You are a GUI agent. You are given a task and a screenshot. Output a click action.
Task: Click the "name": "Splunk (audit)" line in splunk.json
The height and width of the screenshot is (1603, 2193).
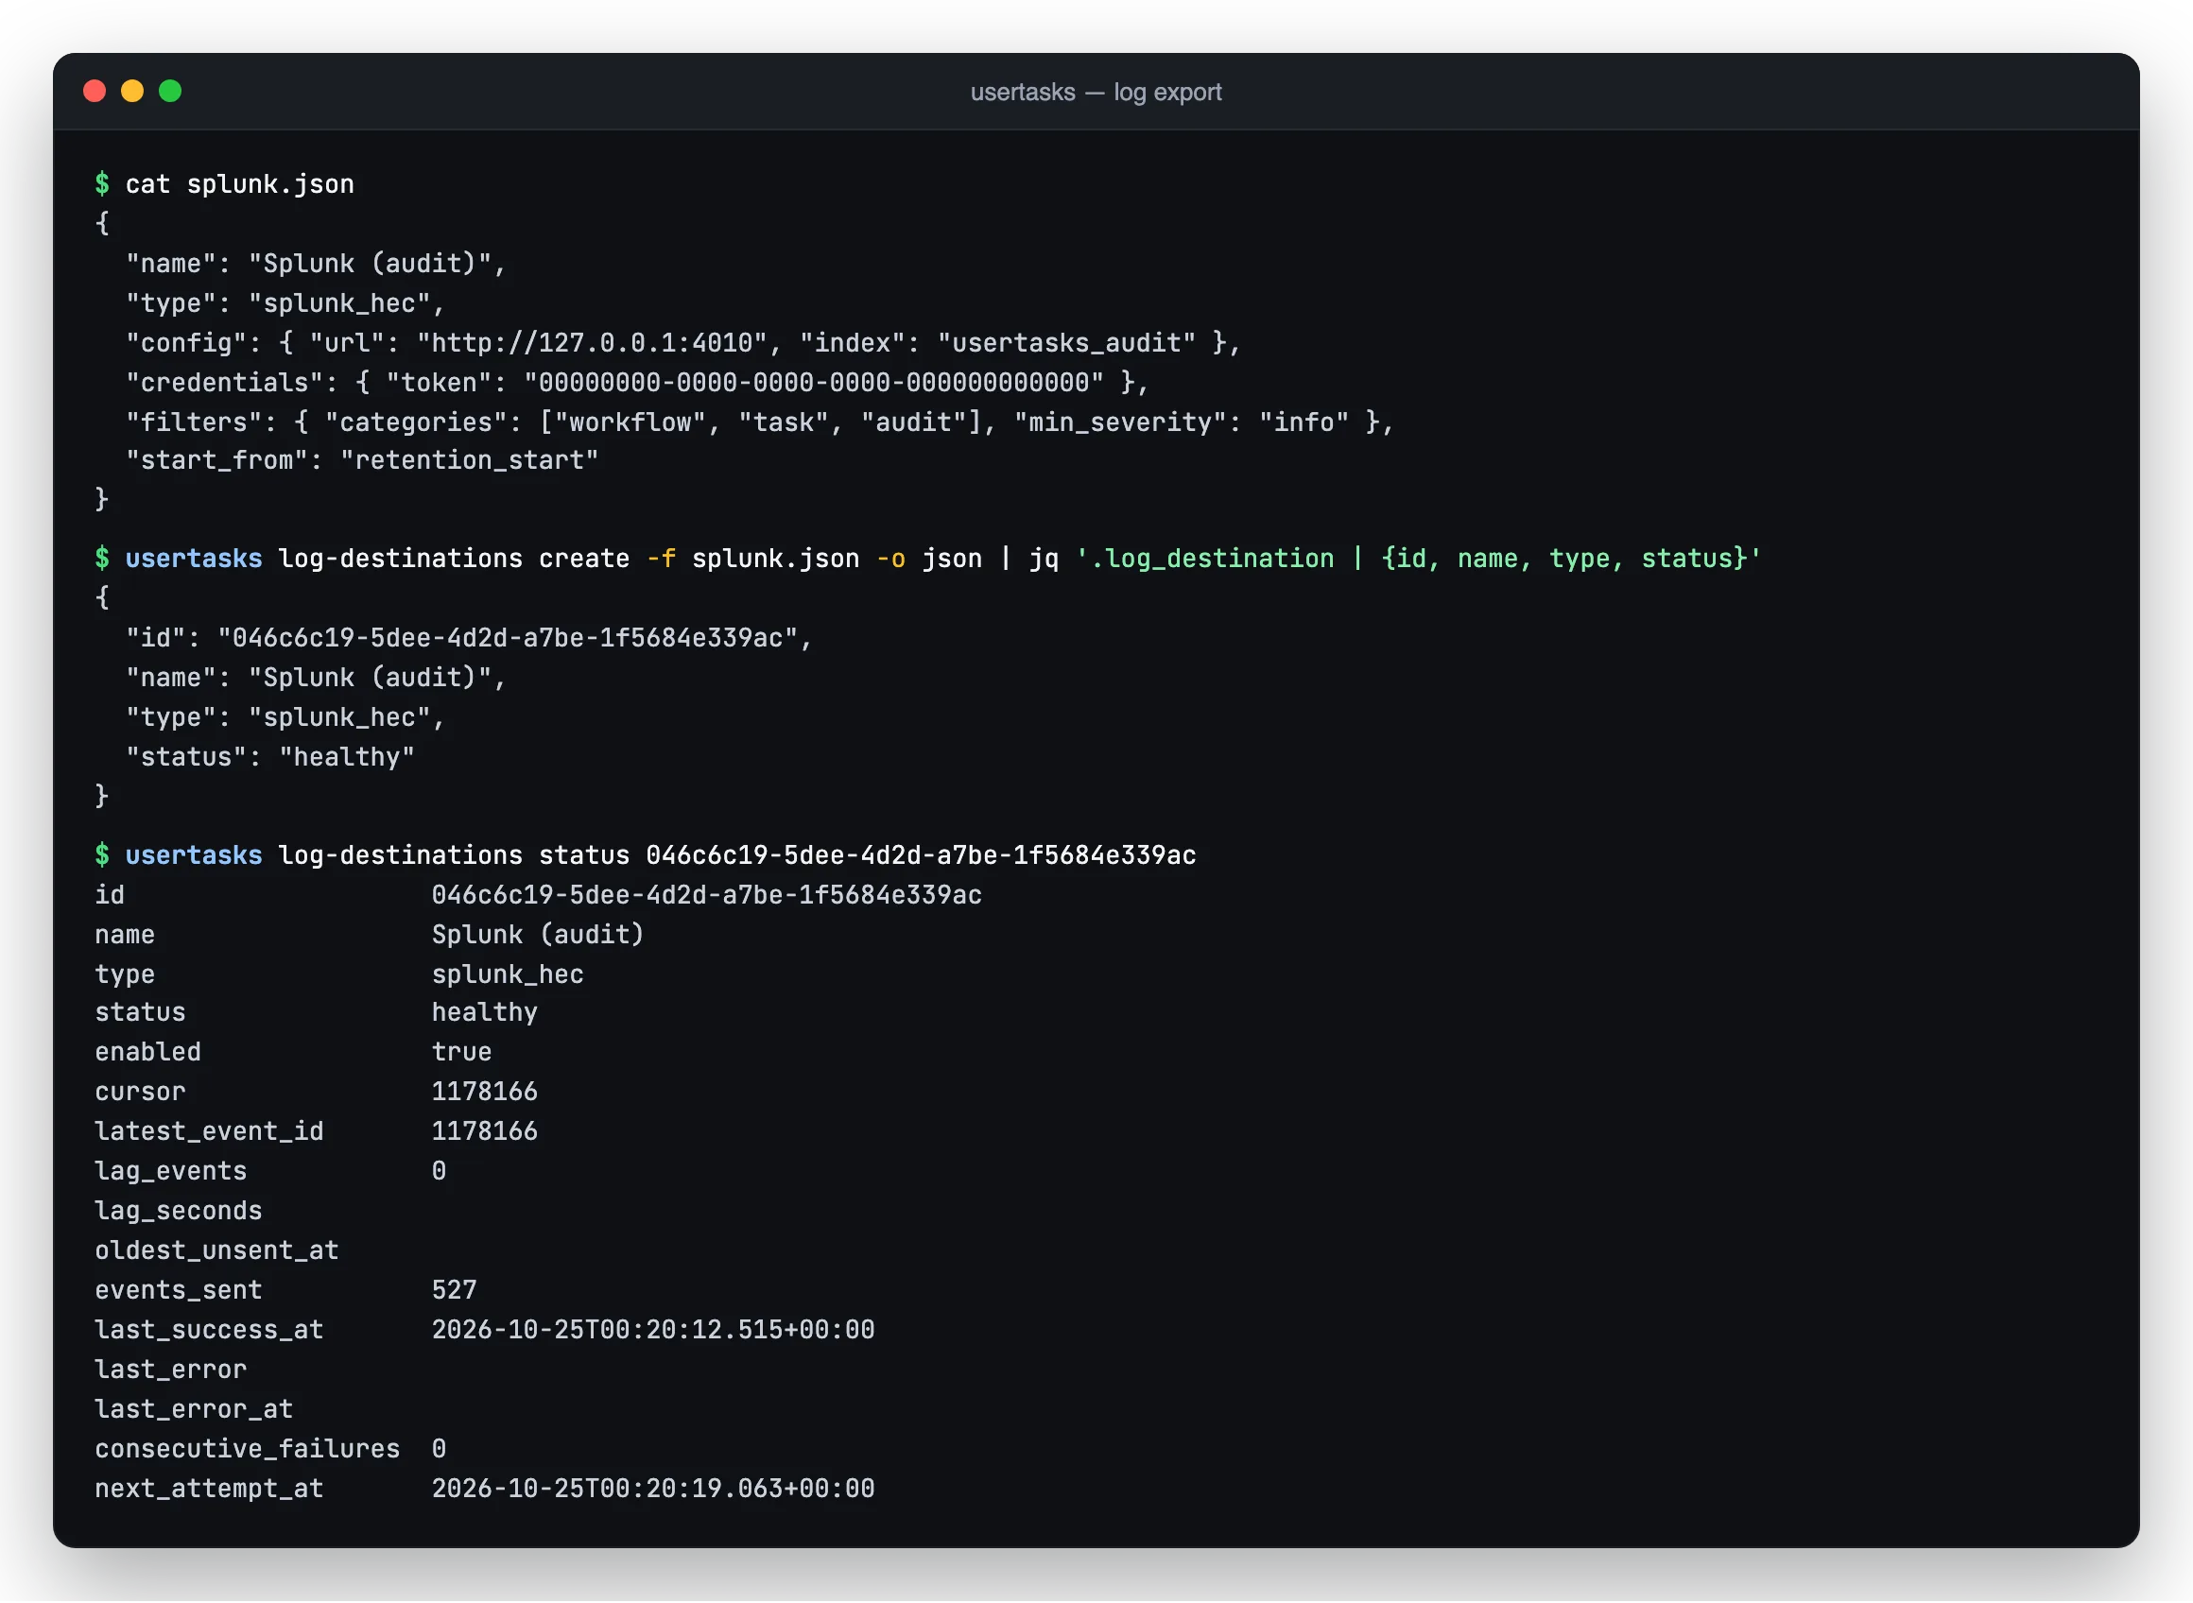[x=316, y=264]
